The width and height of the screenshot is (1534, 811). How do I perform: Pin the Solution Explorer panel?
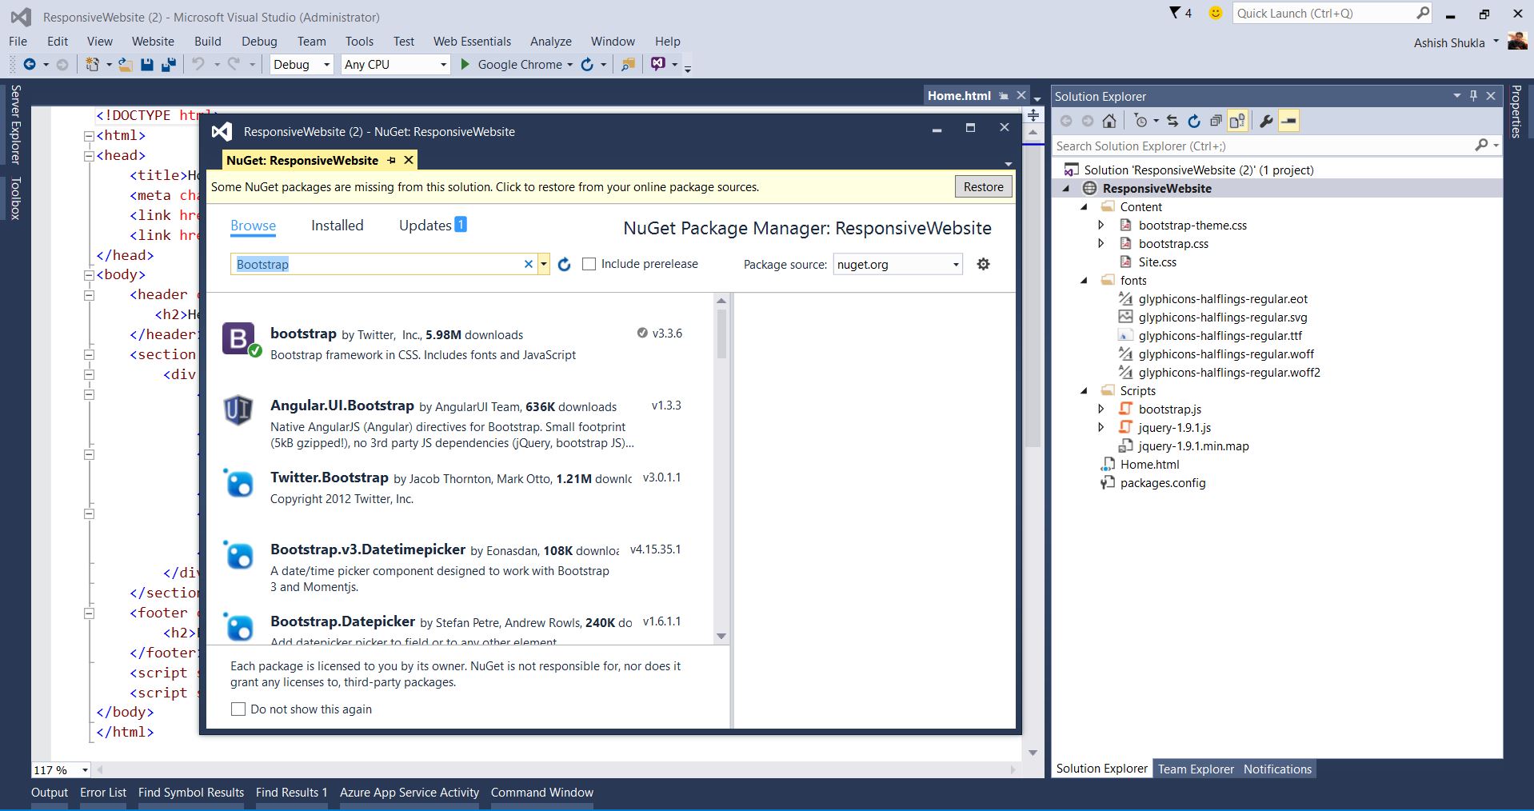(1473, 96)
